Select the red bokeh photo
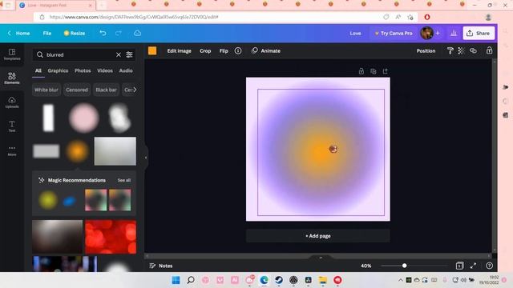Screen dimensions: 513x288 (111, 237)
